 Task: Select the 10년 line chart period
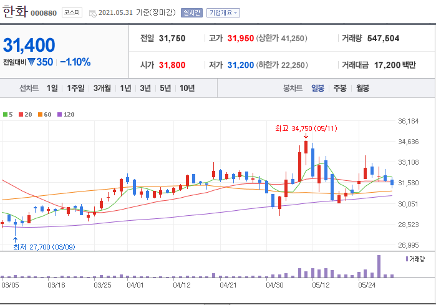187,89
